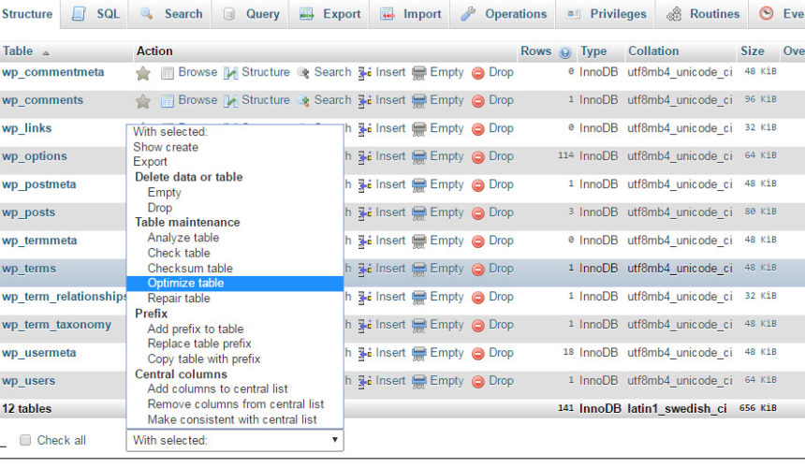The height and width of the screenshot is (468, 805).
Task: Click red Drop icon in wp_usermeta row
Action: coord(478,354)
